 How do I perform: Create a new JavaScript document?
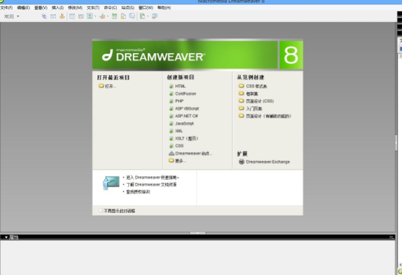[x=181, y=124]
